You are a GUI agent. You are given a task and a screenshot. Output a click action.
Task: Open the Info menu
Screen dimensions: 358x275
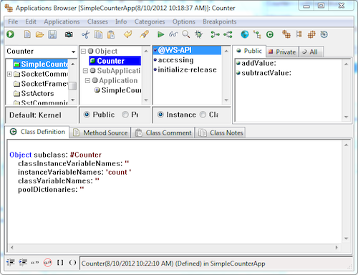(x=121, y=21)
